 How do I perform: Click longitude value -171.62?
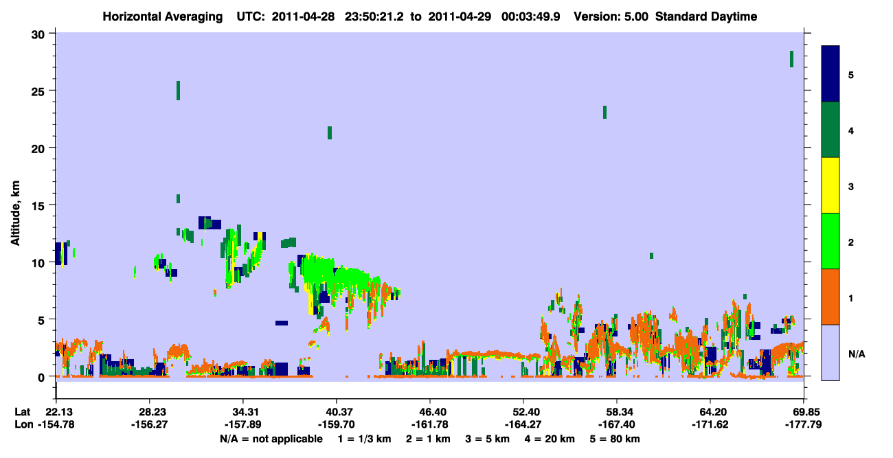pyautogui.click(x=710, y=424)
